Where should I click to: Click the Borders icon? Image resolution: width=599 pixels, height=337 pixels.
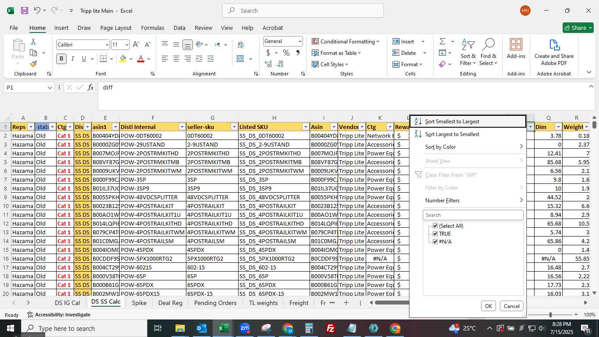tap(103, 58)
